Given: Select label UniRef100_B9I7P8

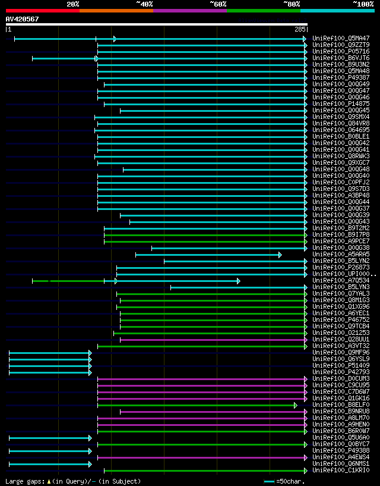Looking at the screenshot, I should click(x=341, y=234).
